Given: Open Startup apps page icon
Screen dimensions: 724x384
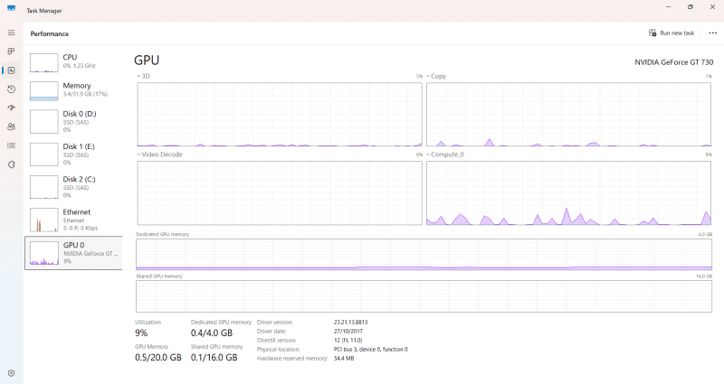Looking at the screenshot, I should coord(11,108).
